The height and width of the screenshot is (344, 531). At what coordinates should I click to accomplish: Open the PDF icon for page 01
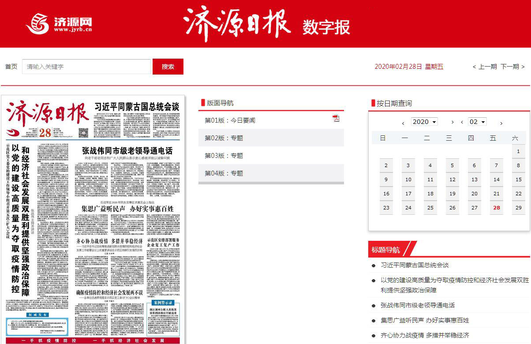(x=336, y=118)
